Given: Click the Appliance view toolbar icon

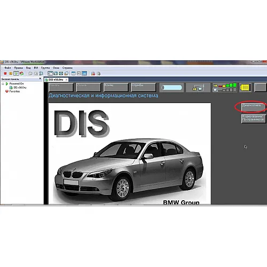Looking at the screenshot, I should point(79,73).
